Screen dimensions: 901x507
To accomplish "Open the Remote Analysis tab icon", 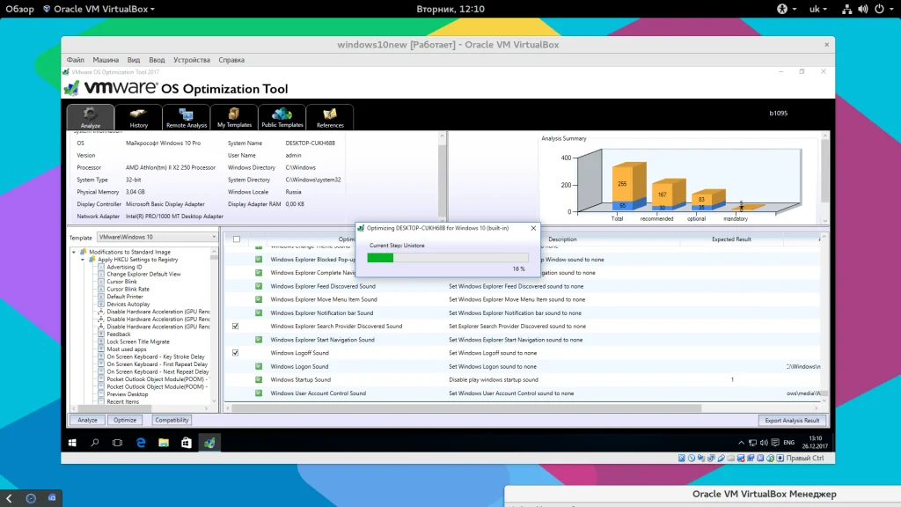I will tap(187, 116).
